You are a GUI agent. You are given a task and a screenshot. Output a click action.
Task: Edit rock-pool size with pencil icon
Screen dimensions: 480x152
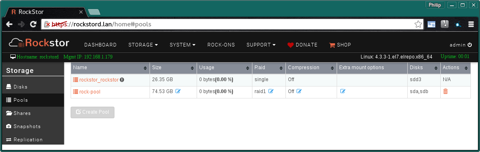tap(178, 91)
